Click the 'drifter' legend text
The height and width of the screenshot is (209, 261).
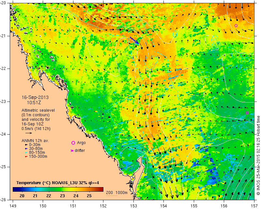tap(80, 151)
